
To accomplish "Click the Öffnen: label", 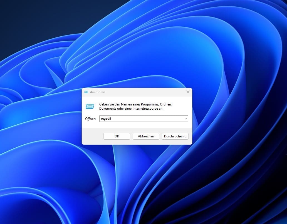I will (91, 119).
